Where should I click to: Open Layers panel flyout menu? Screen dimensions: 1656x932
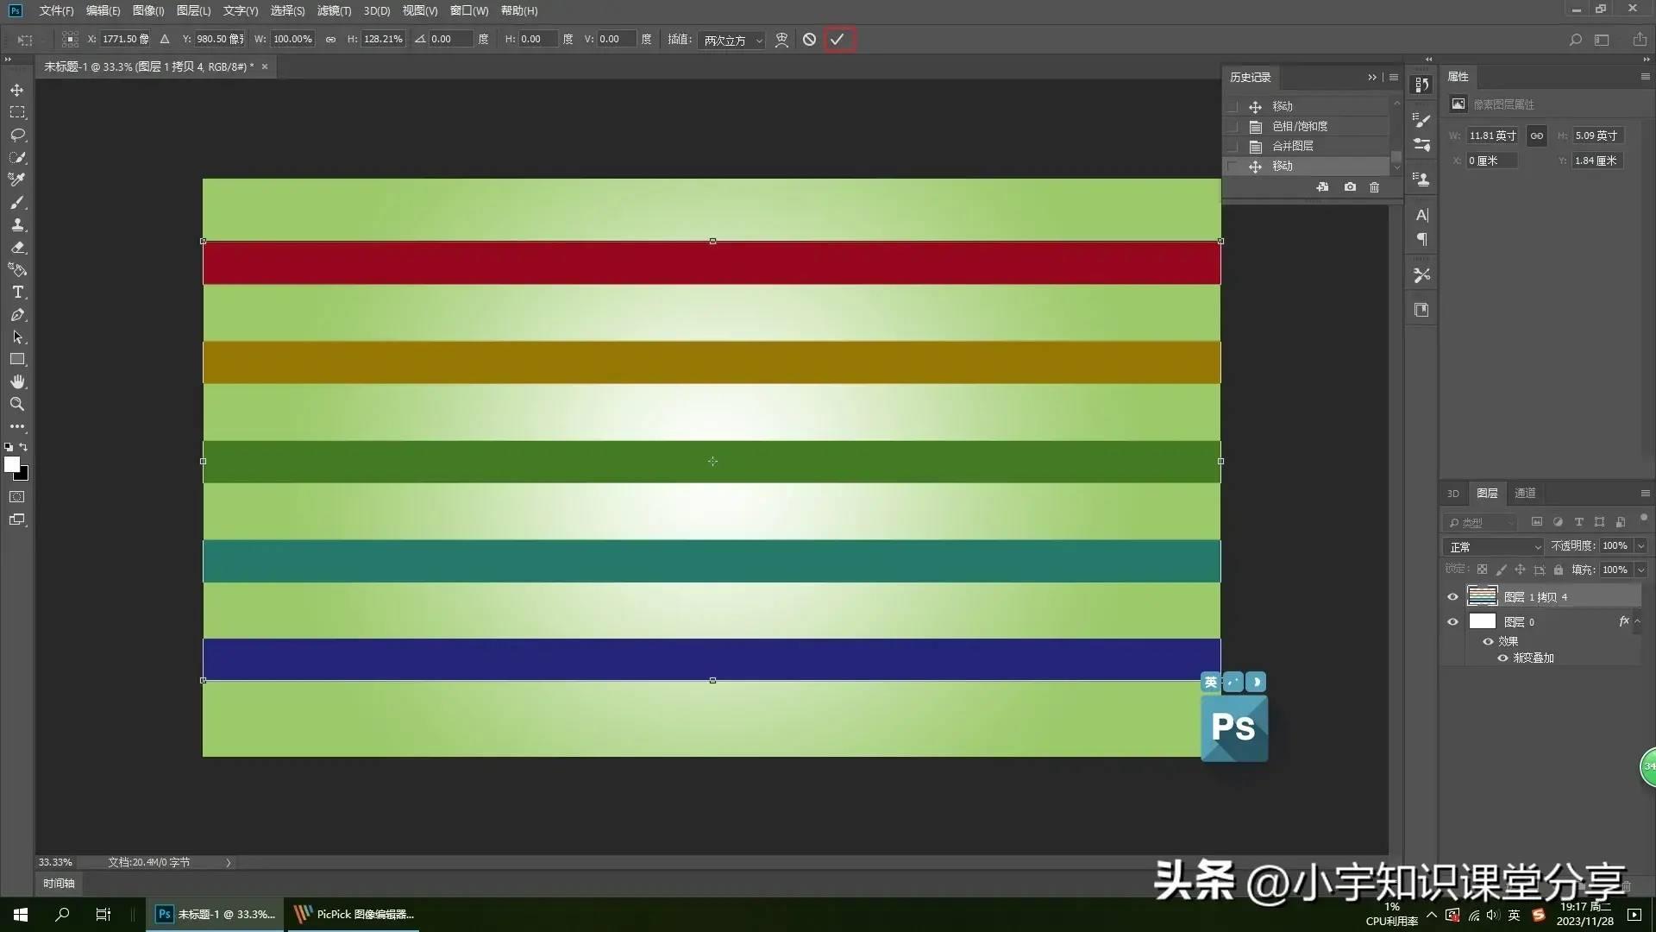[x=1645, y=494]
